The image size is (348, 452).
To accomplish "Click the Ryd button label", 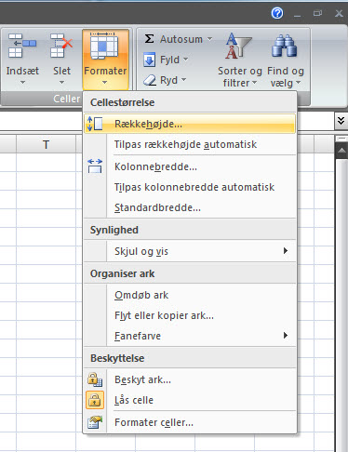I will pyautogui.click(x=168, y=80).
